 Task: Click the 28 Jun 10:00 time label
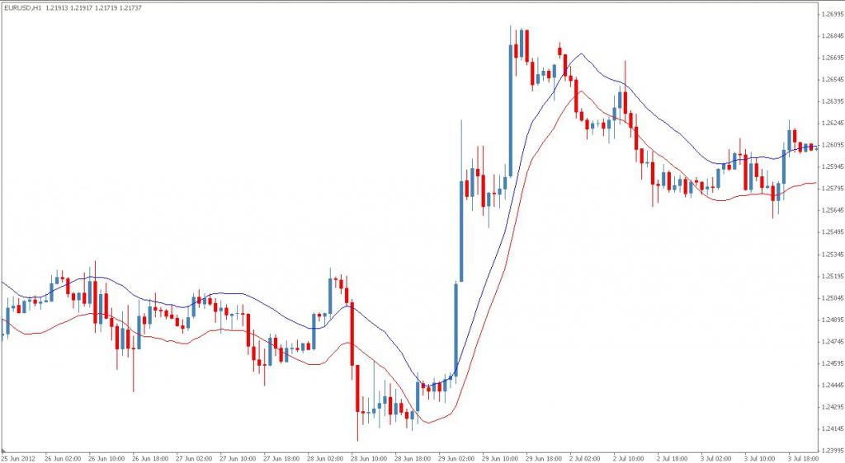[x=369, y=459]
